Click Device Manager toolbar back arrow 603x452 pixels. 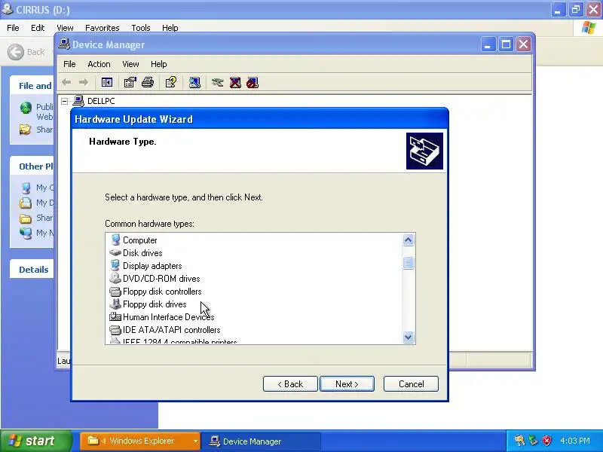point(66,82)
